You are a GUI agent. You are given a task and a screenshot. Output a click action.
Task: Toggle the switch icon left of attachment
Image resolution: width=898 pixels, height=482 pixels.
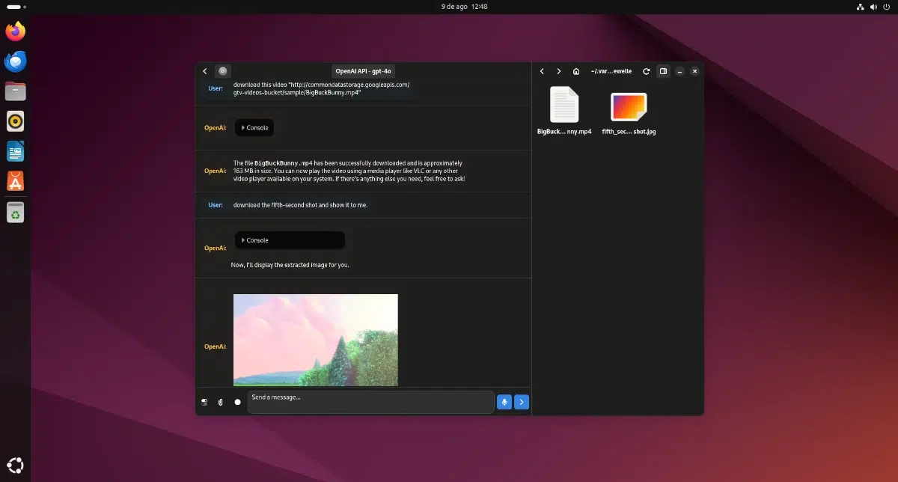204,402
